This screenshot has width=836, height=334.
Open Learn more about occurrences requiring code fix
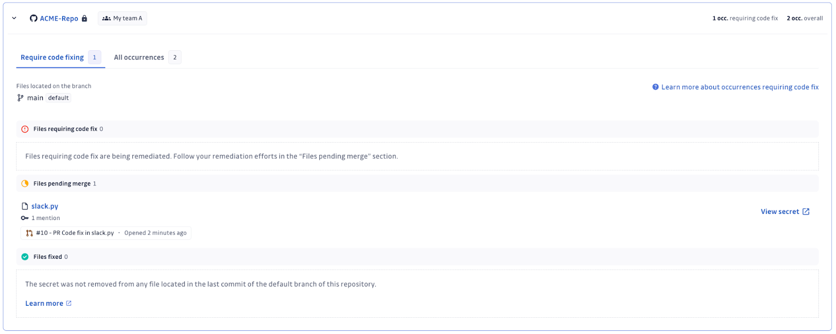coord(740,87)
